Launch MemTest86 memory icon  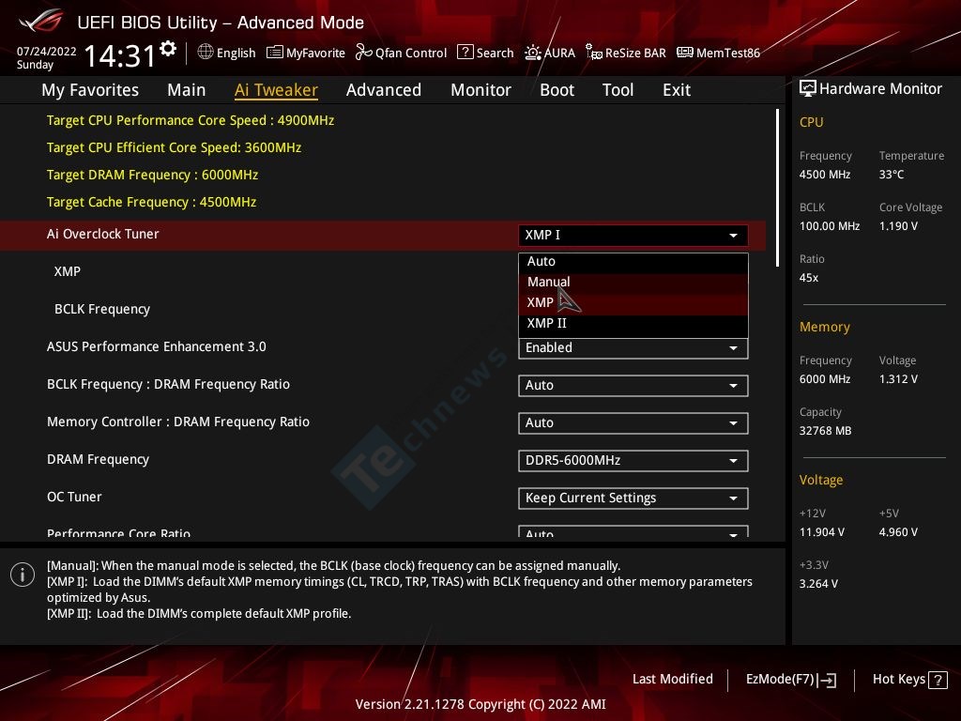tap(684, 53)
